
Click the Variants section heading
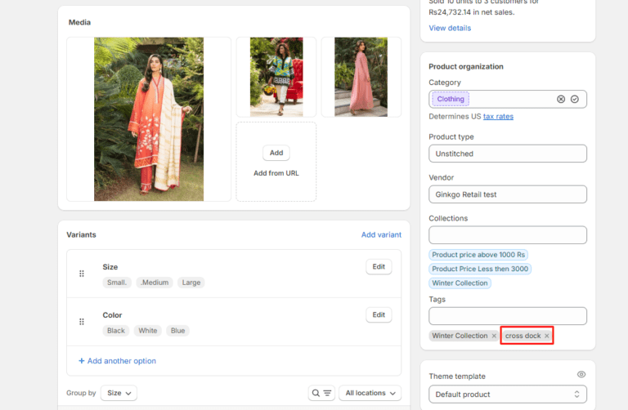click(x=81, y=234)
